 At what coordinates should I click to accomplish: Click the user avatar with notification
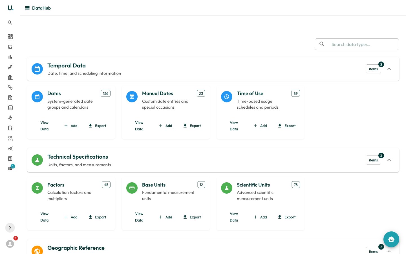10,244
